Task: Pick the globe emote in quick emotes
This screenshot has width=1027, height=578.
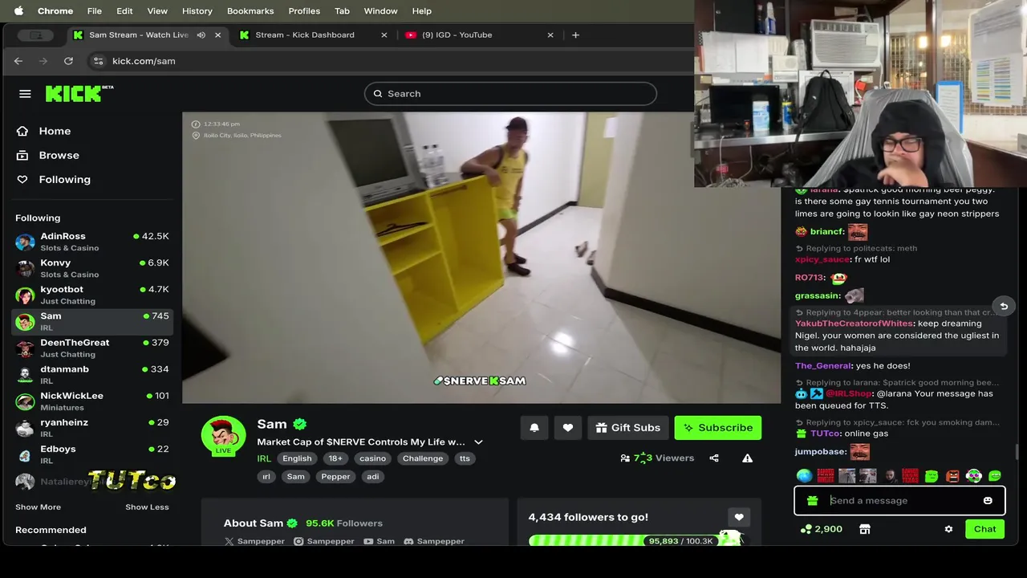Action: 804,476
